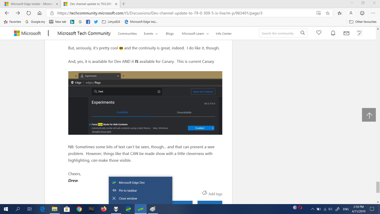Close the Dev channel update tab
Image resolution: width=380 pixels, height=214 pixels.
coord(116,4)
